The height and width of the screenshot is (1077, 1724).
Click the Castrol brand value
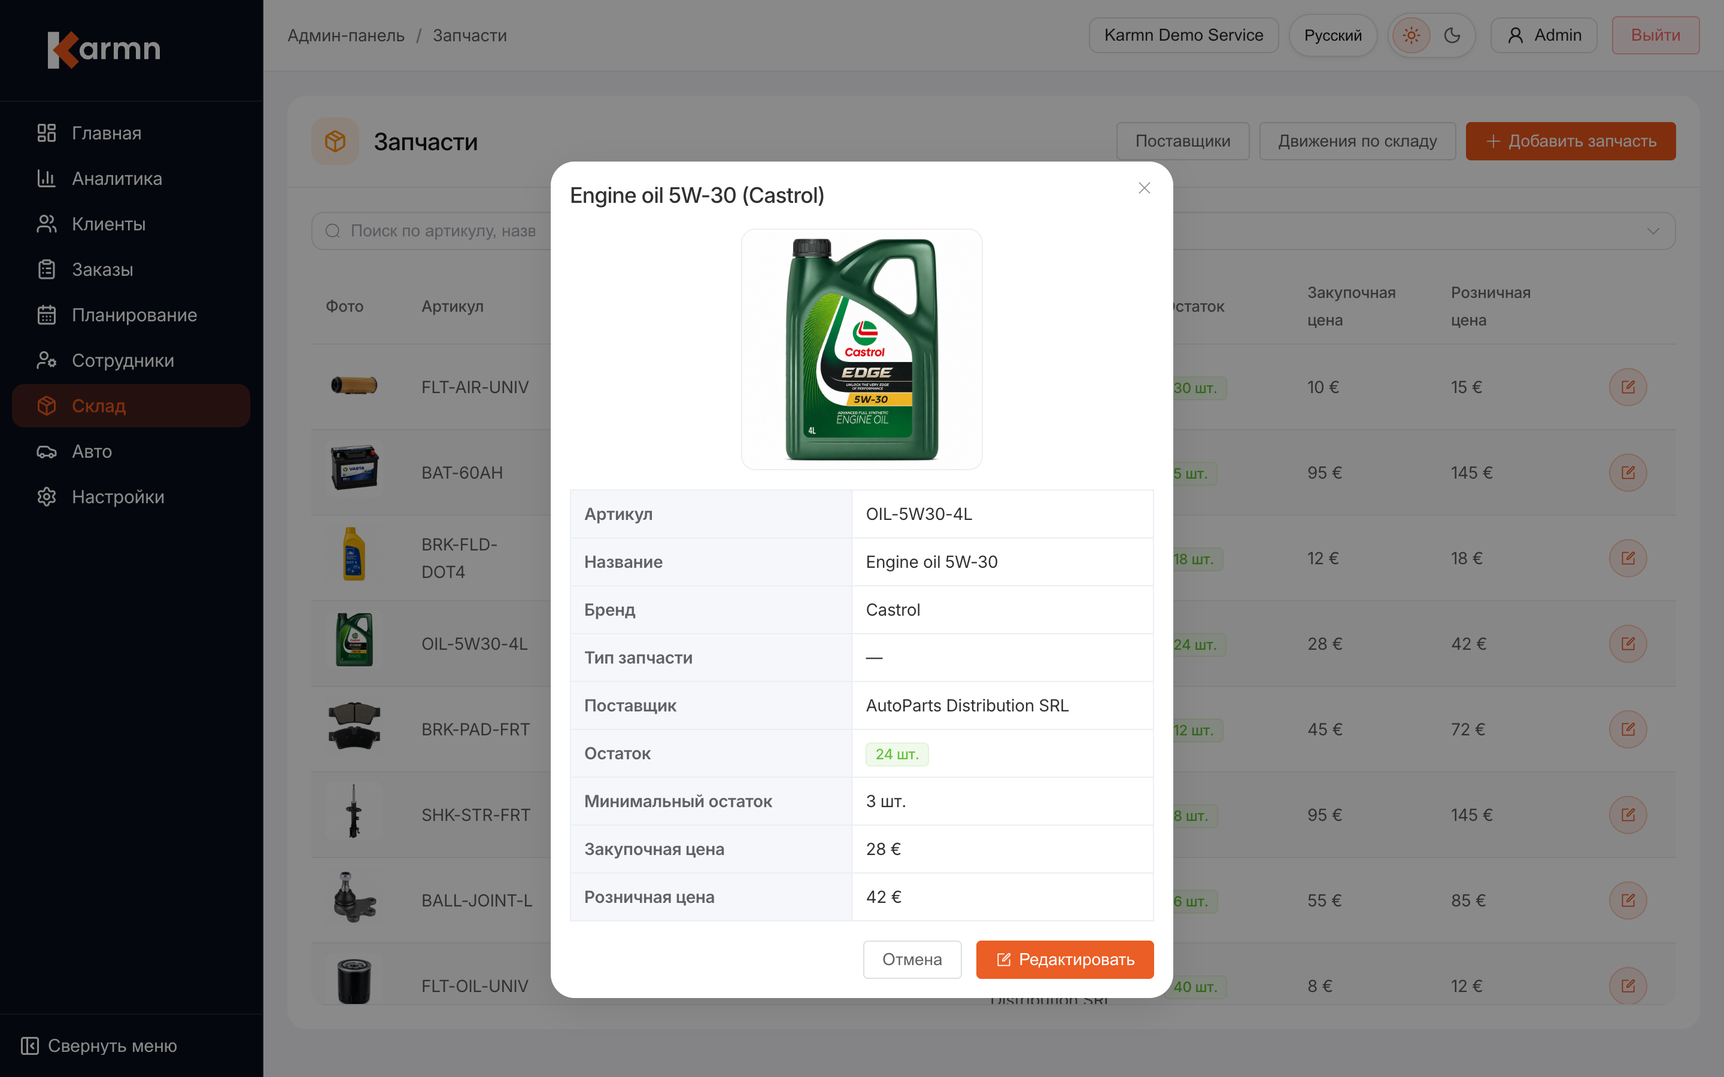click(893, 610)
